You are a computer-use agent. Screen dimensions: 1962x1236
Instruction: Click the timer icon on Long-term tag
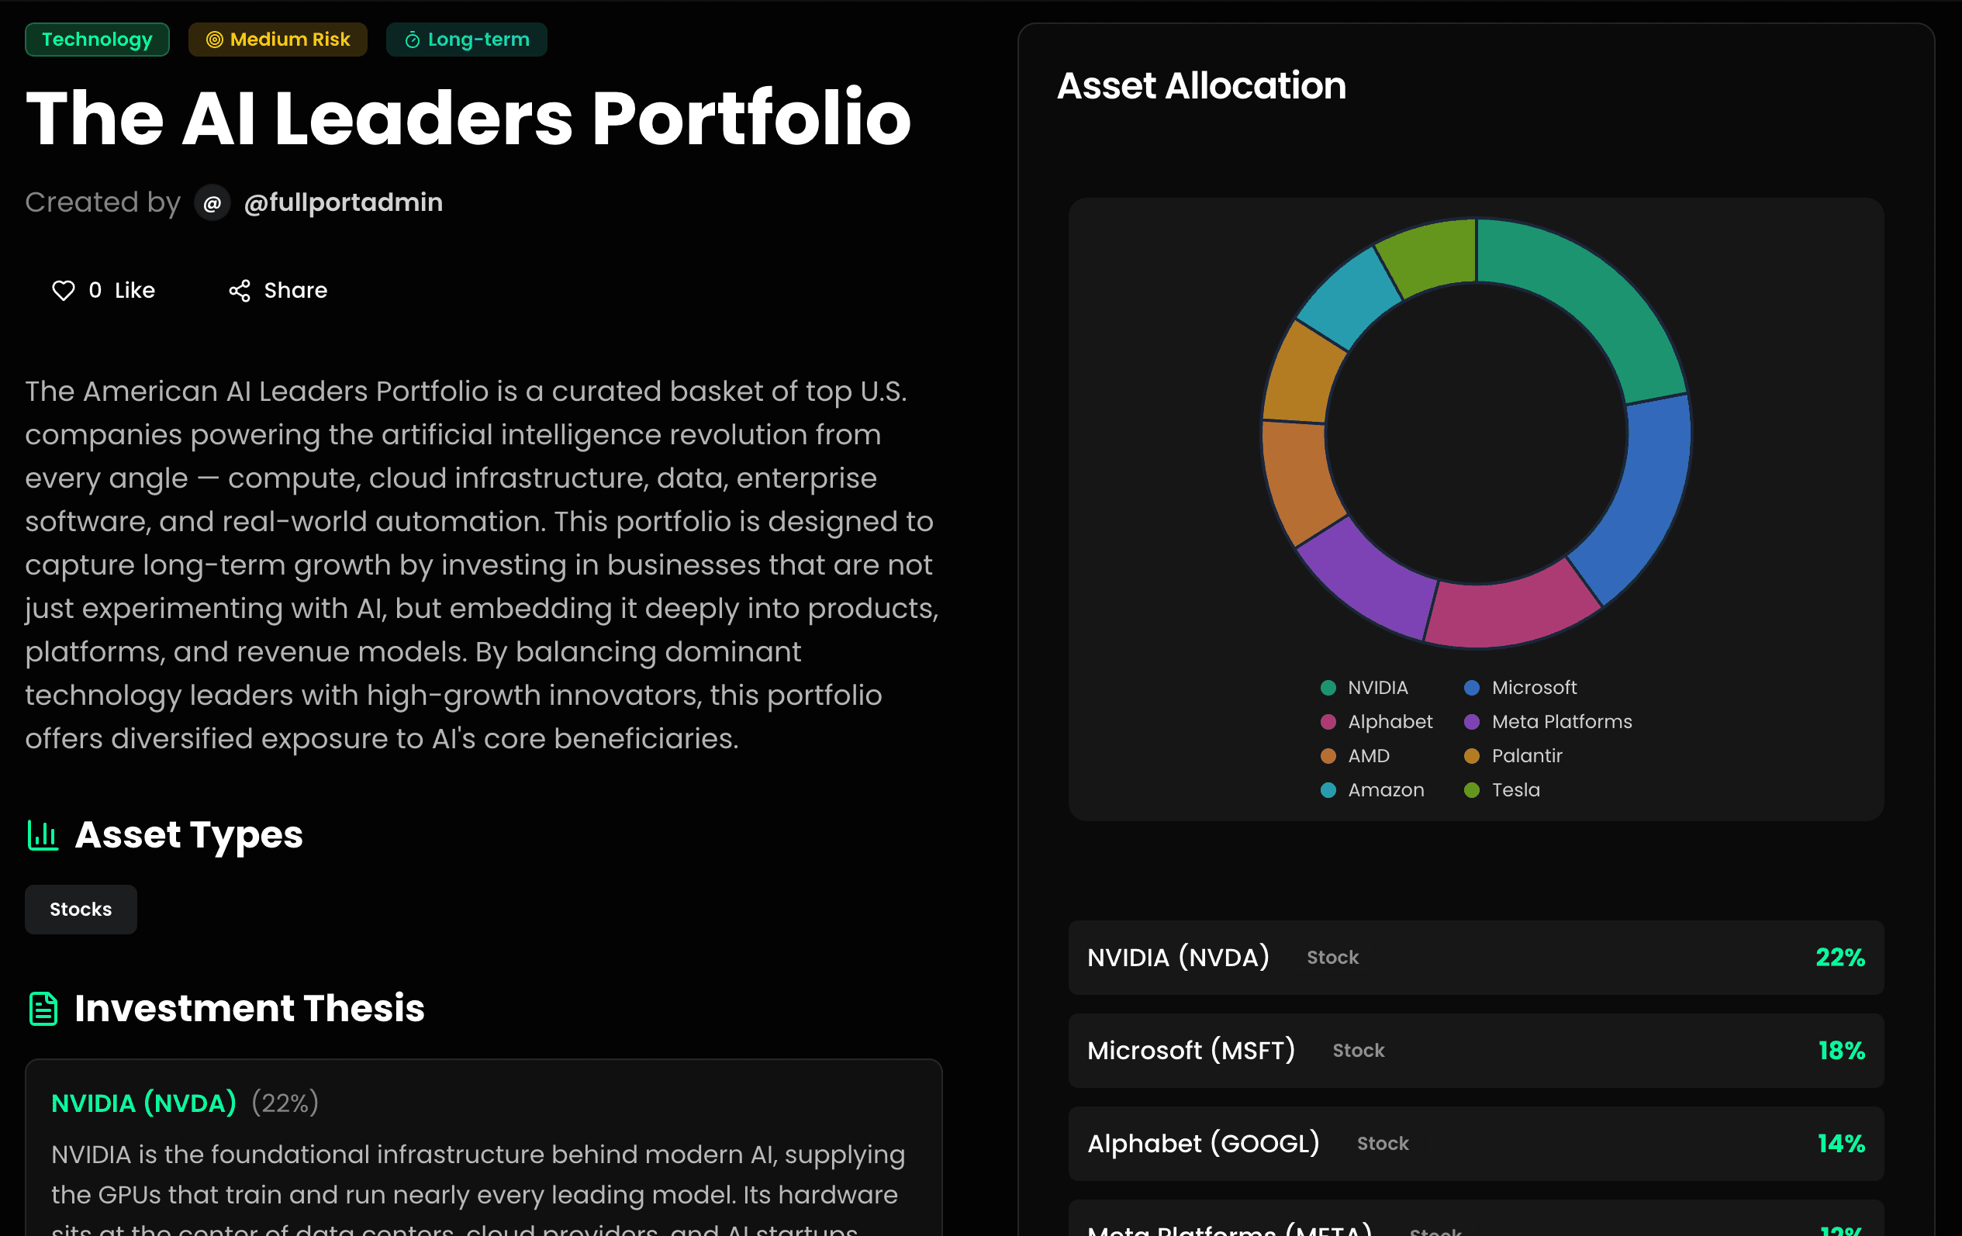413,40
